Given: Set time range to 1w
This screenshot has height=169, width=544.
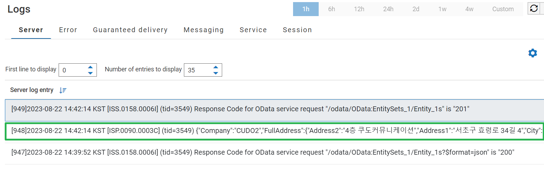Looking at the screenshot, I should 442,9.
